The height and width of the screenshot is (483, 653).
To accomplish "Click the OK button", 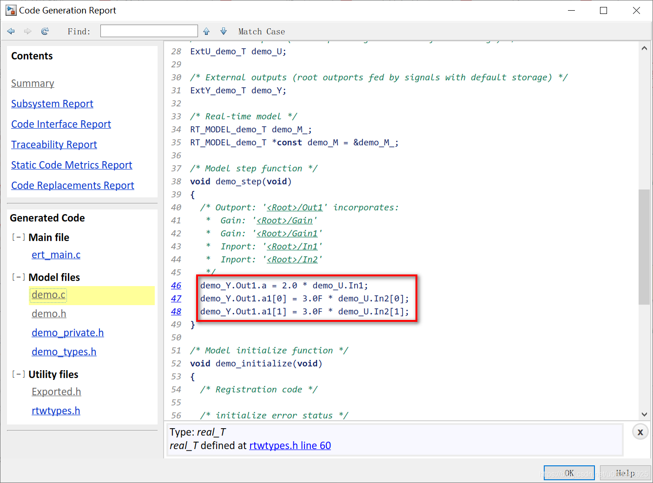I will coord(569,473).
